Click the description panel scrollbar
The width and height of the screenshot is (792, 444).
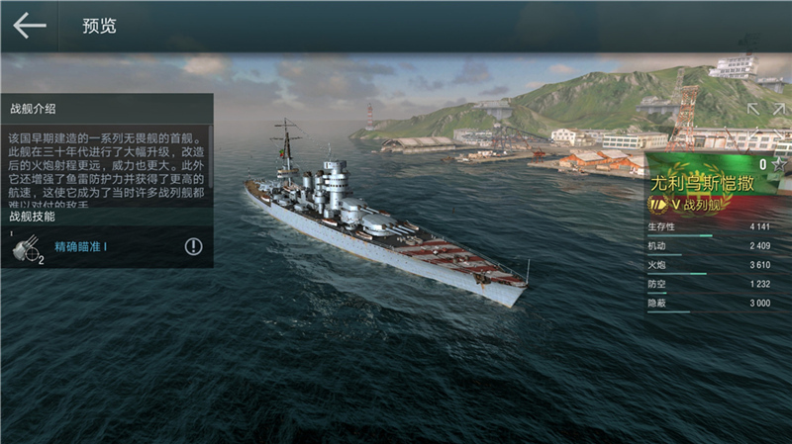210,157
